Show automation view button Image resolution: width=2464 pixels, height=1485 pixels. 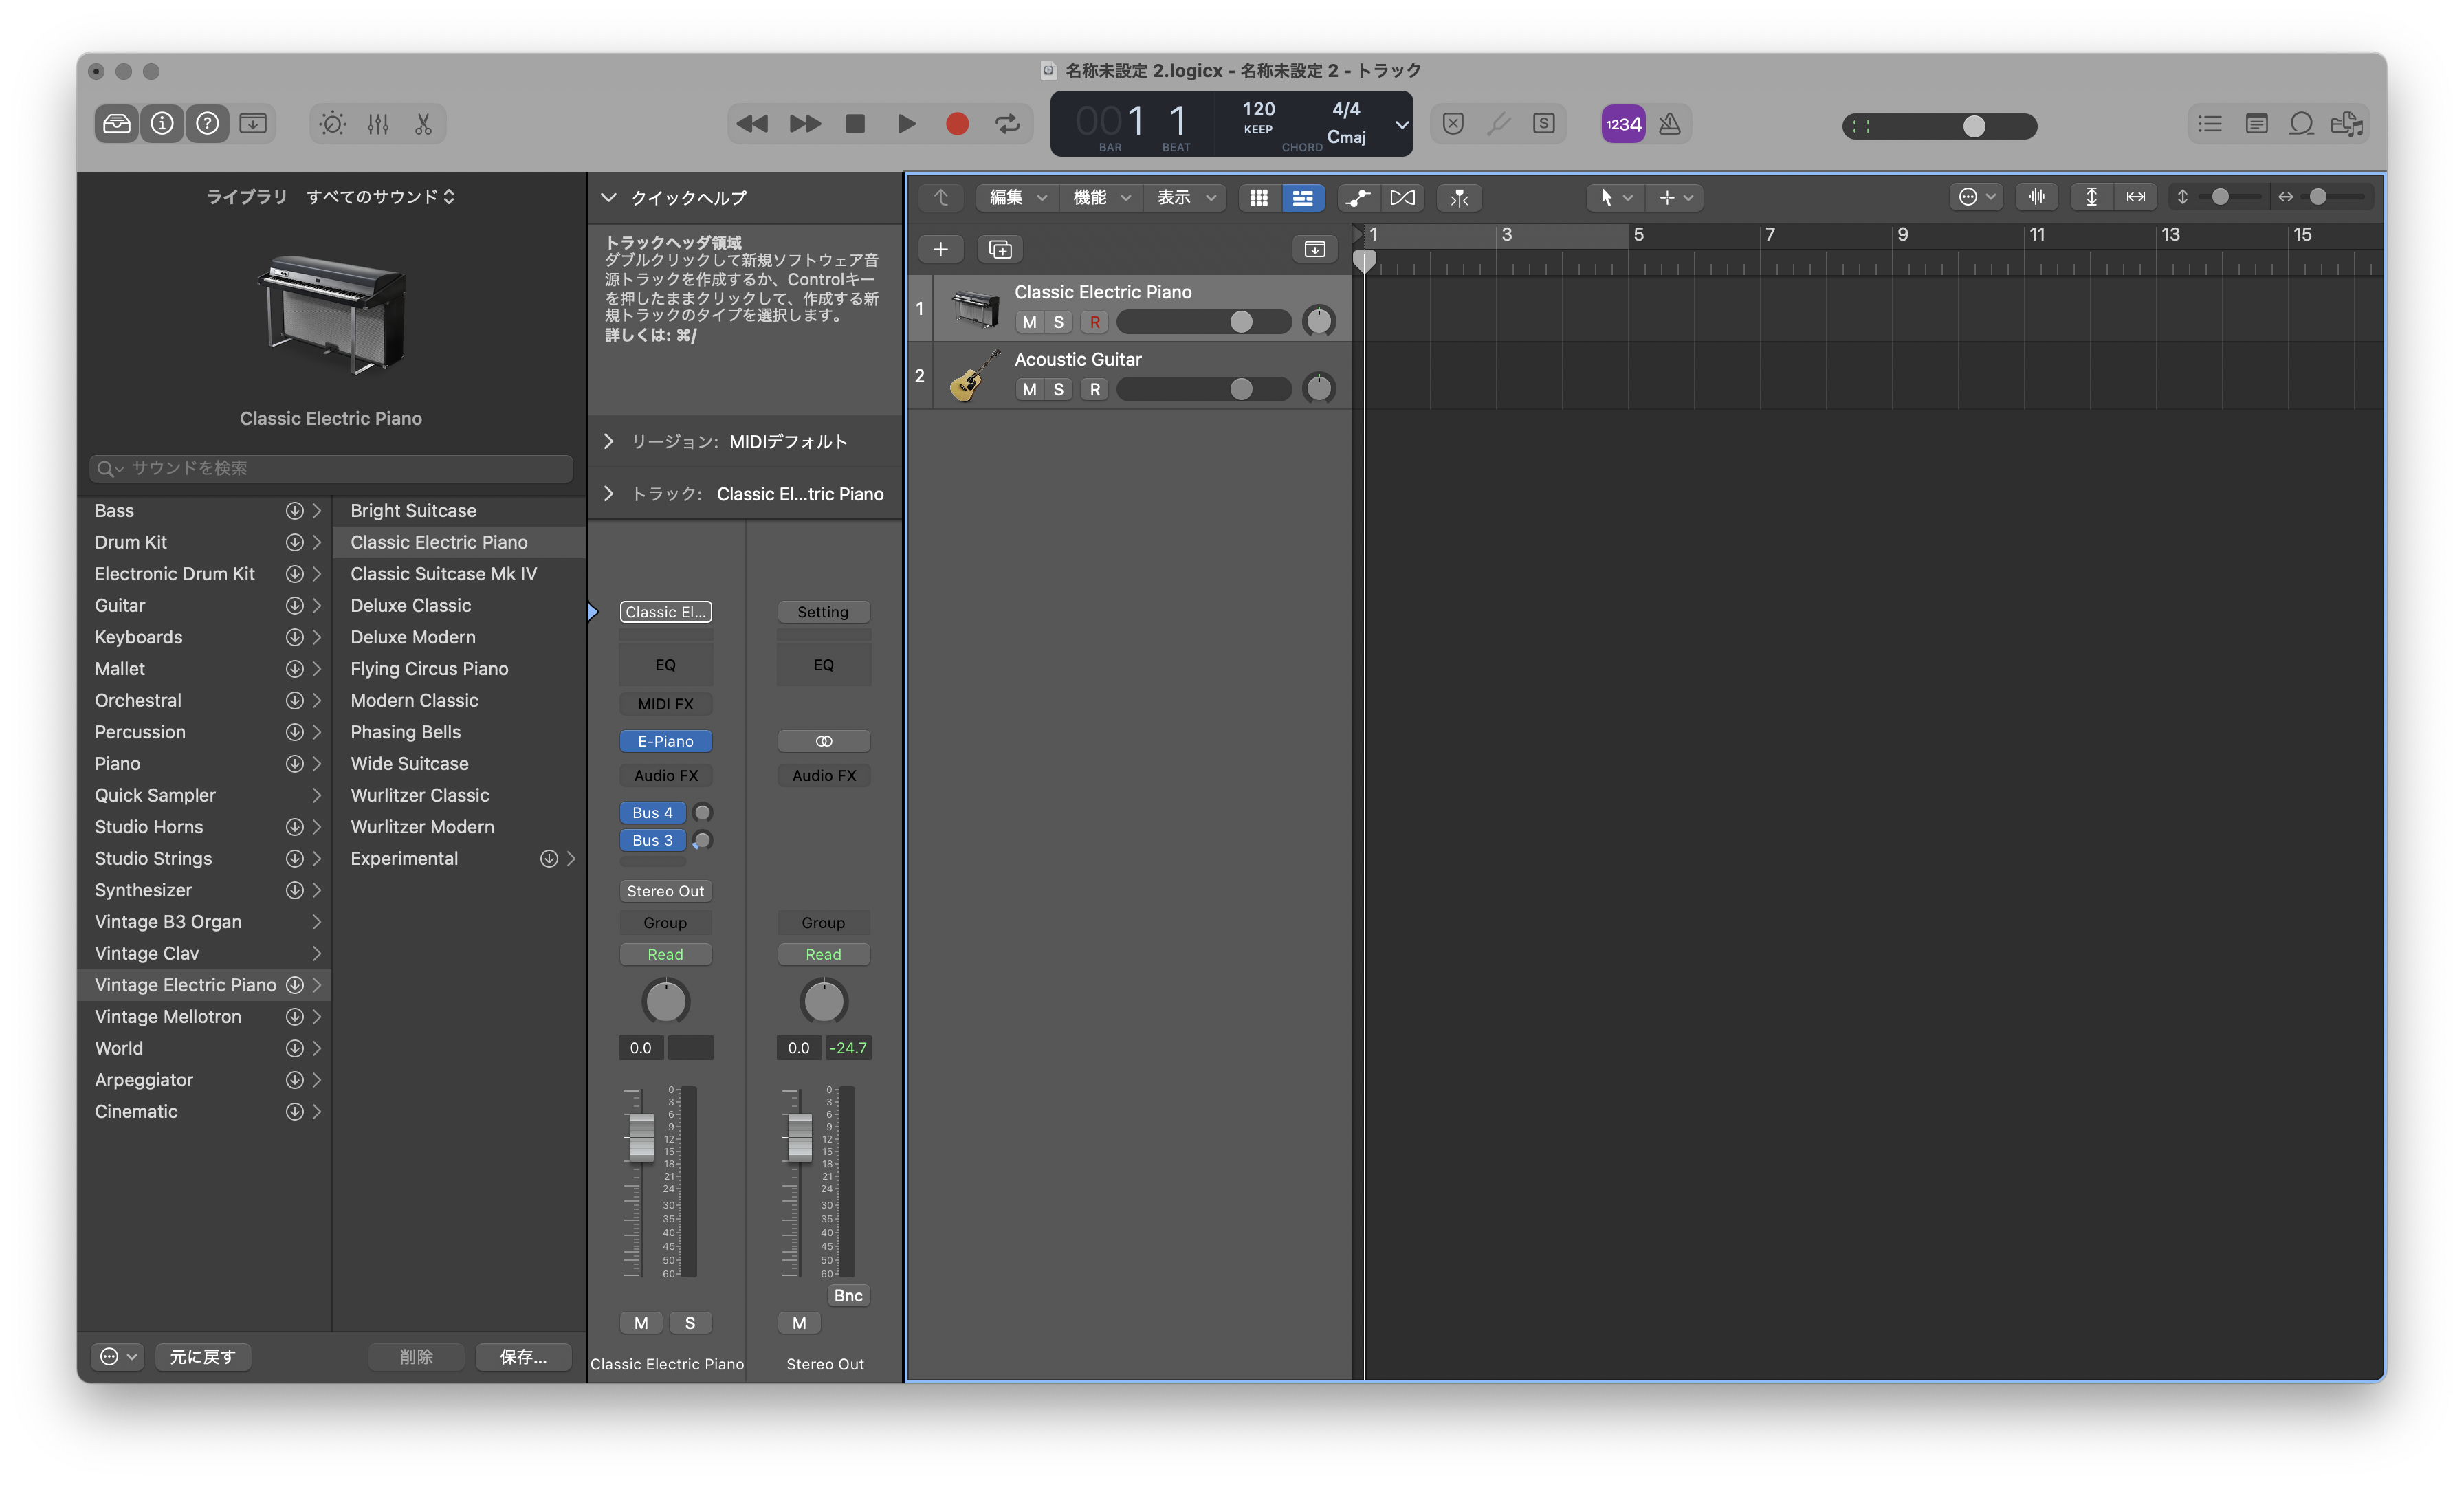tap(1357, 198)
